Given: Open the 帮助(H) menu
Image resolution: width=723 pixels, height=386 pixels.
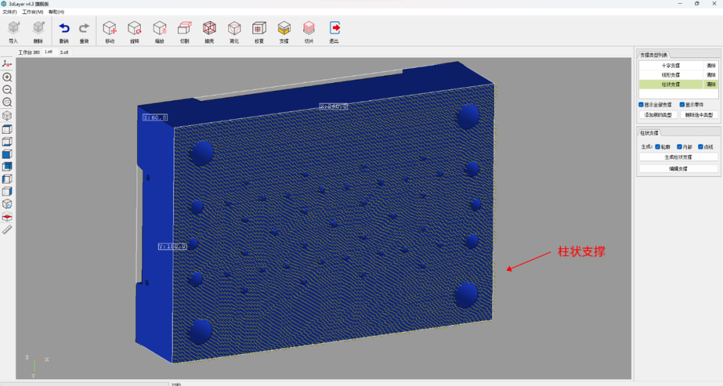Looking at the screenshot, I should (56, 12).
